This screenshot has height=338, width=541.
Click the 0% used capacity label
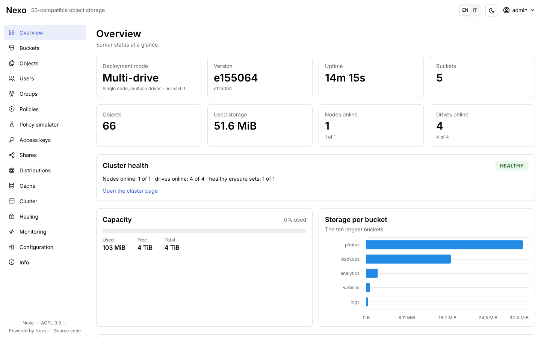(295, 220)
